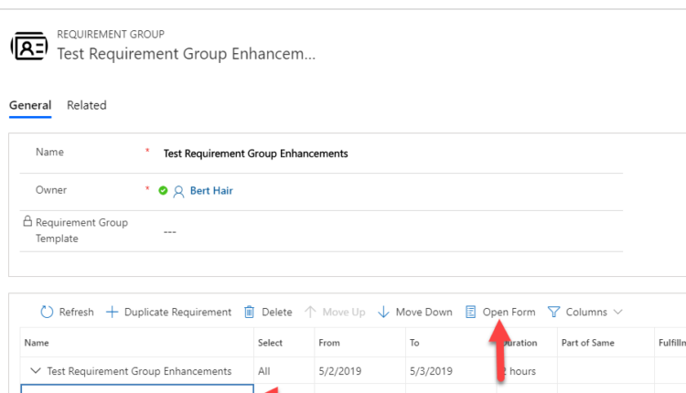Collapse the Test Requirement Group Enhancements row
This screenshot has height=393, width=686.
pos(36,371)
